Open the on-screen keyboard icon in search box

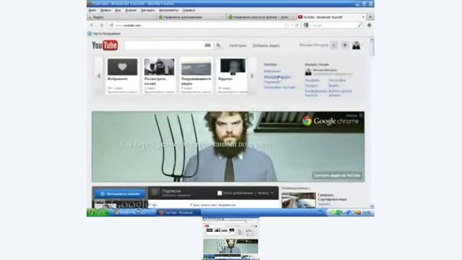click(x=208, y=45)
